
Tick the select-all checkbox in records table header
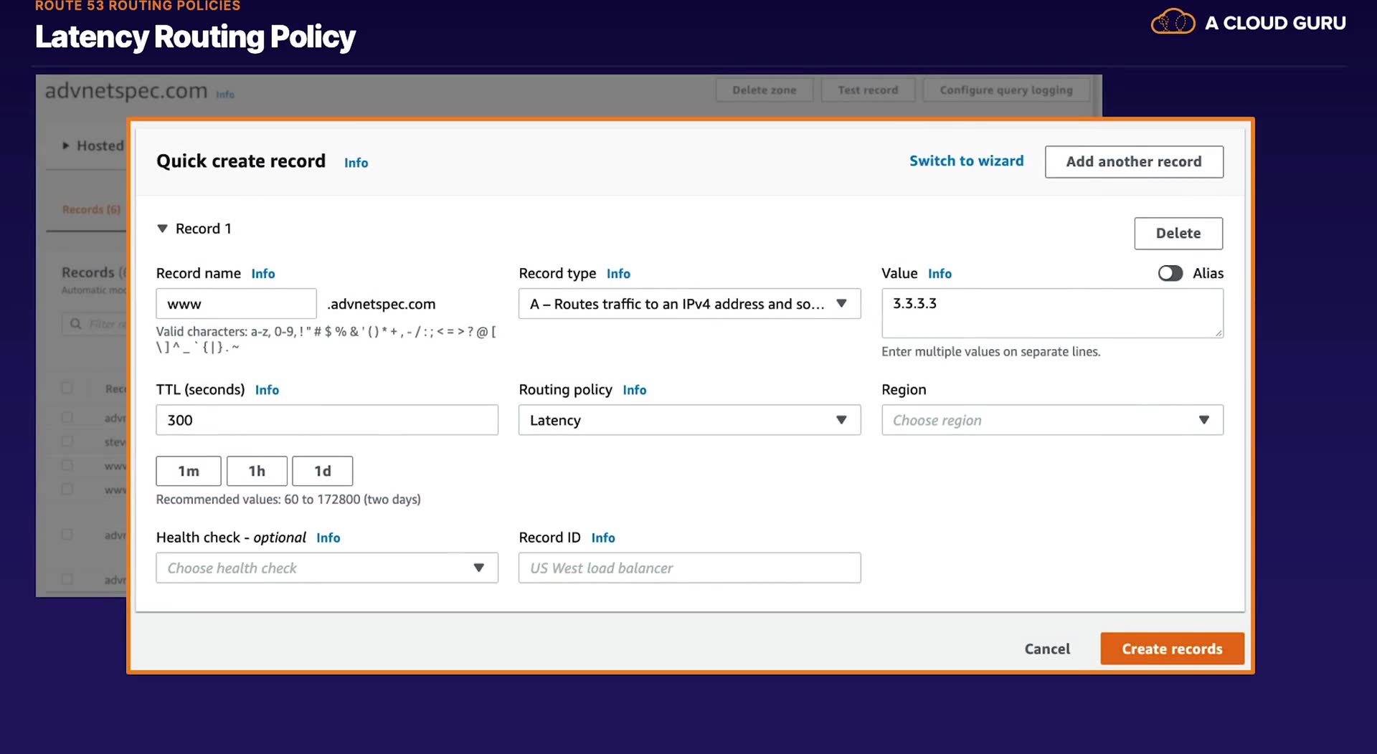coord(67,388)
